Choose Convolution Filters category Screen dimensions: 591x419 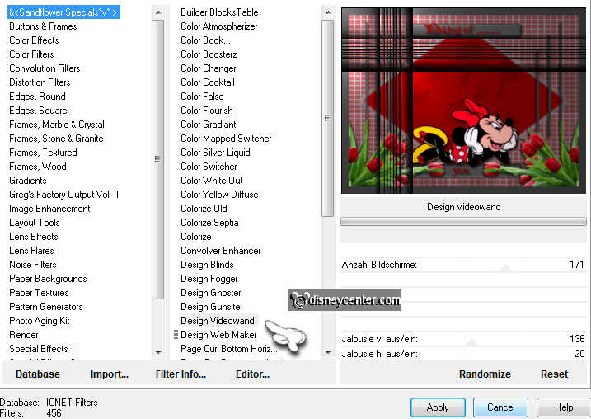(x=45, y=68)
